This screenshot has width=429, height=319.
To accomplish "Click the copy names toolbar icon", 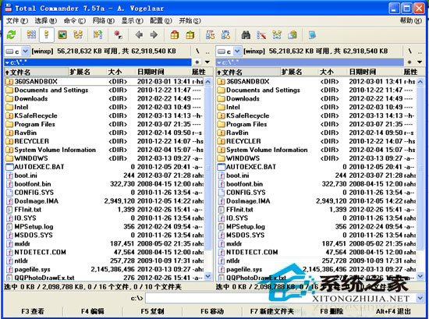I will 292,35.
